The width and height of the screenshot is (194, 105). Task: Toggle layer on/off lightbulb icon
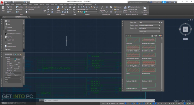[78, 12]
